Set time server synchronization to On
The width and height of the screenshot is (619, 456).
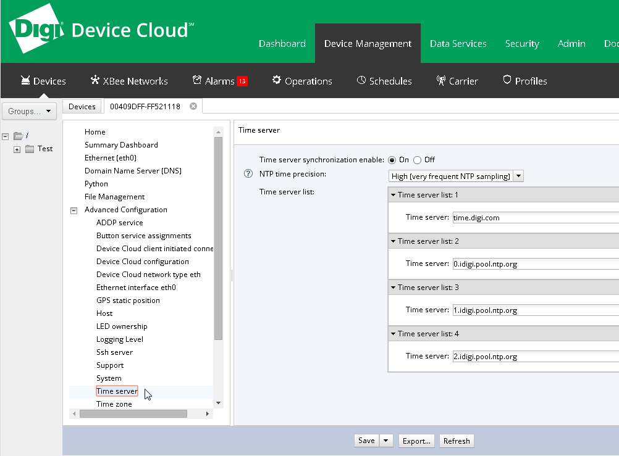tap(392, 160)
